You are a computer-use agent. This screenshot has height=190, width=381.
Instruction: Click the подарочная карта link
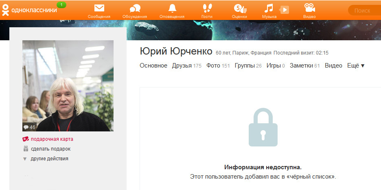click(52, 139)
